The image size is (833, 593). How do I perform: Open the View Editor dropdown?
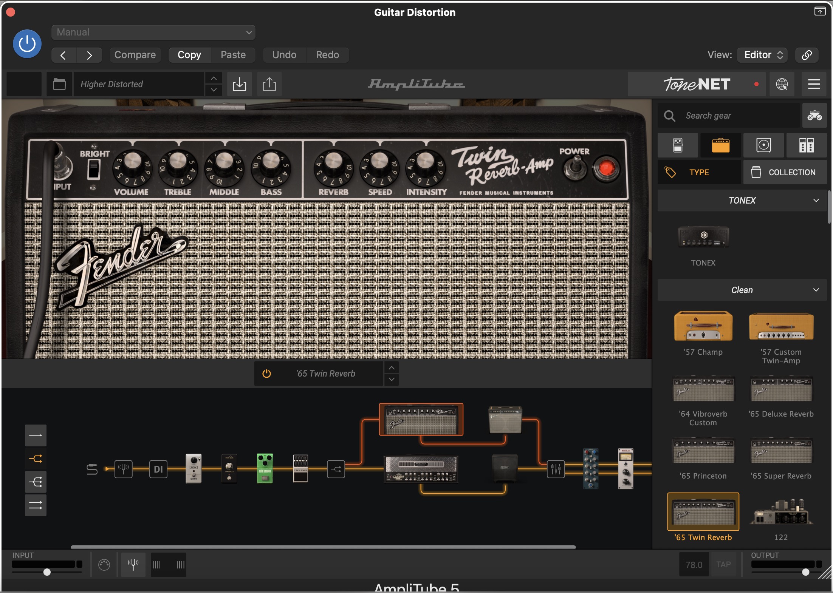763,55
